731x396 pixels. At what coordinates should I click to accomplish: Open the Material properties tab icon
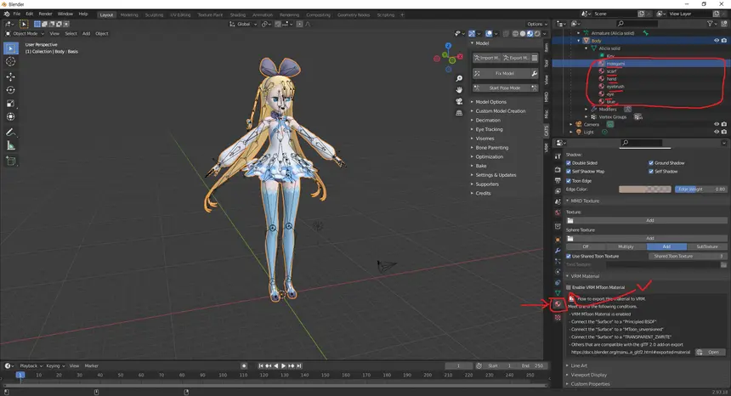click(x=558, y=304)
